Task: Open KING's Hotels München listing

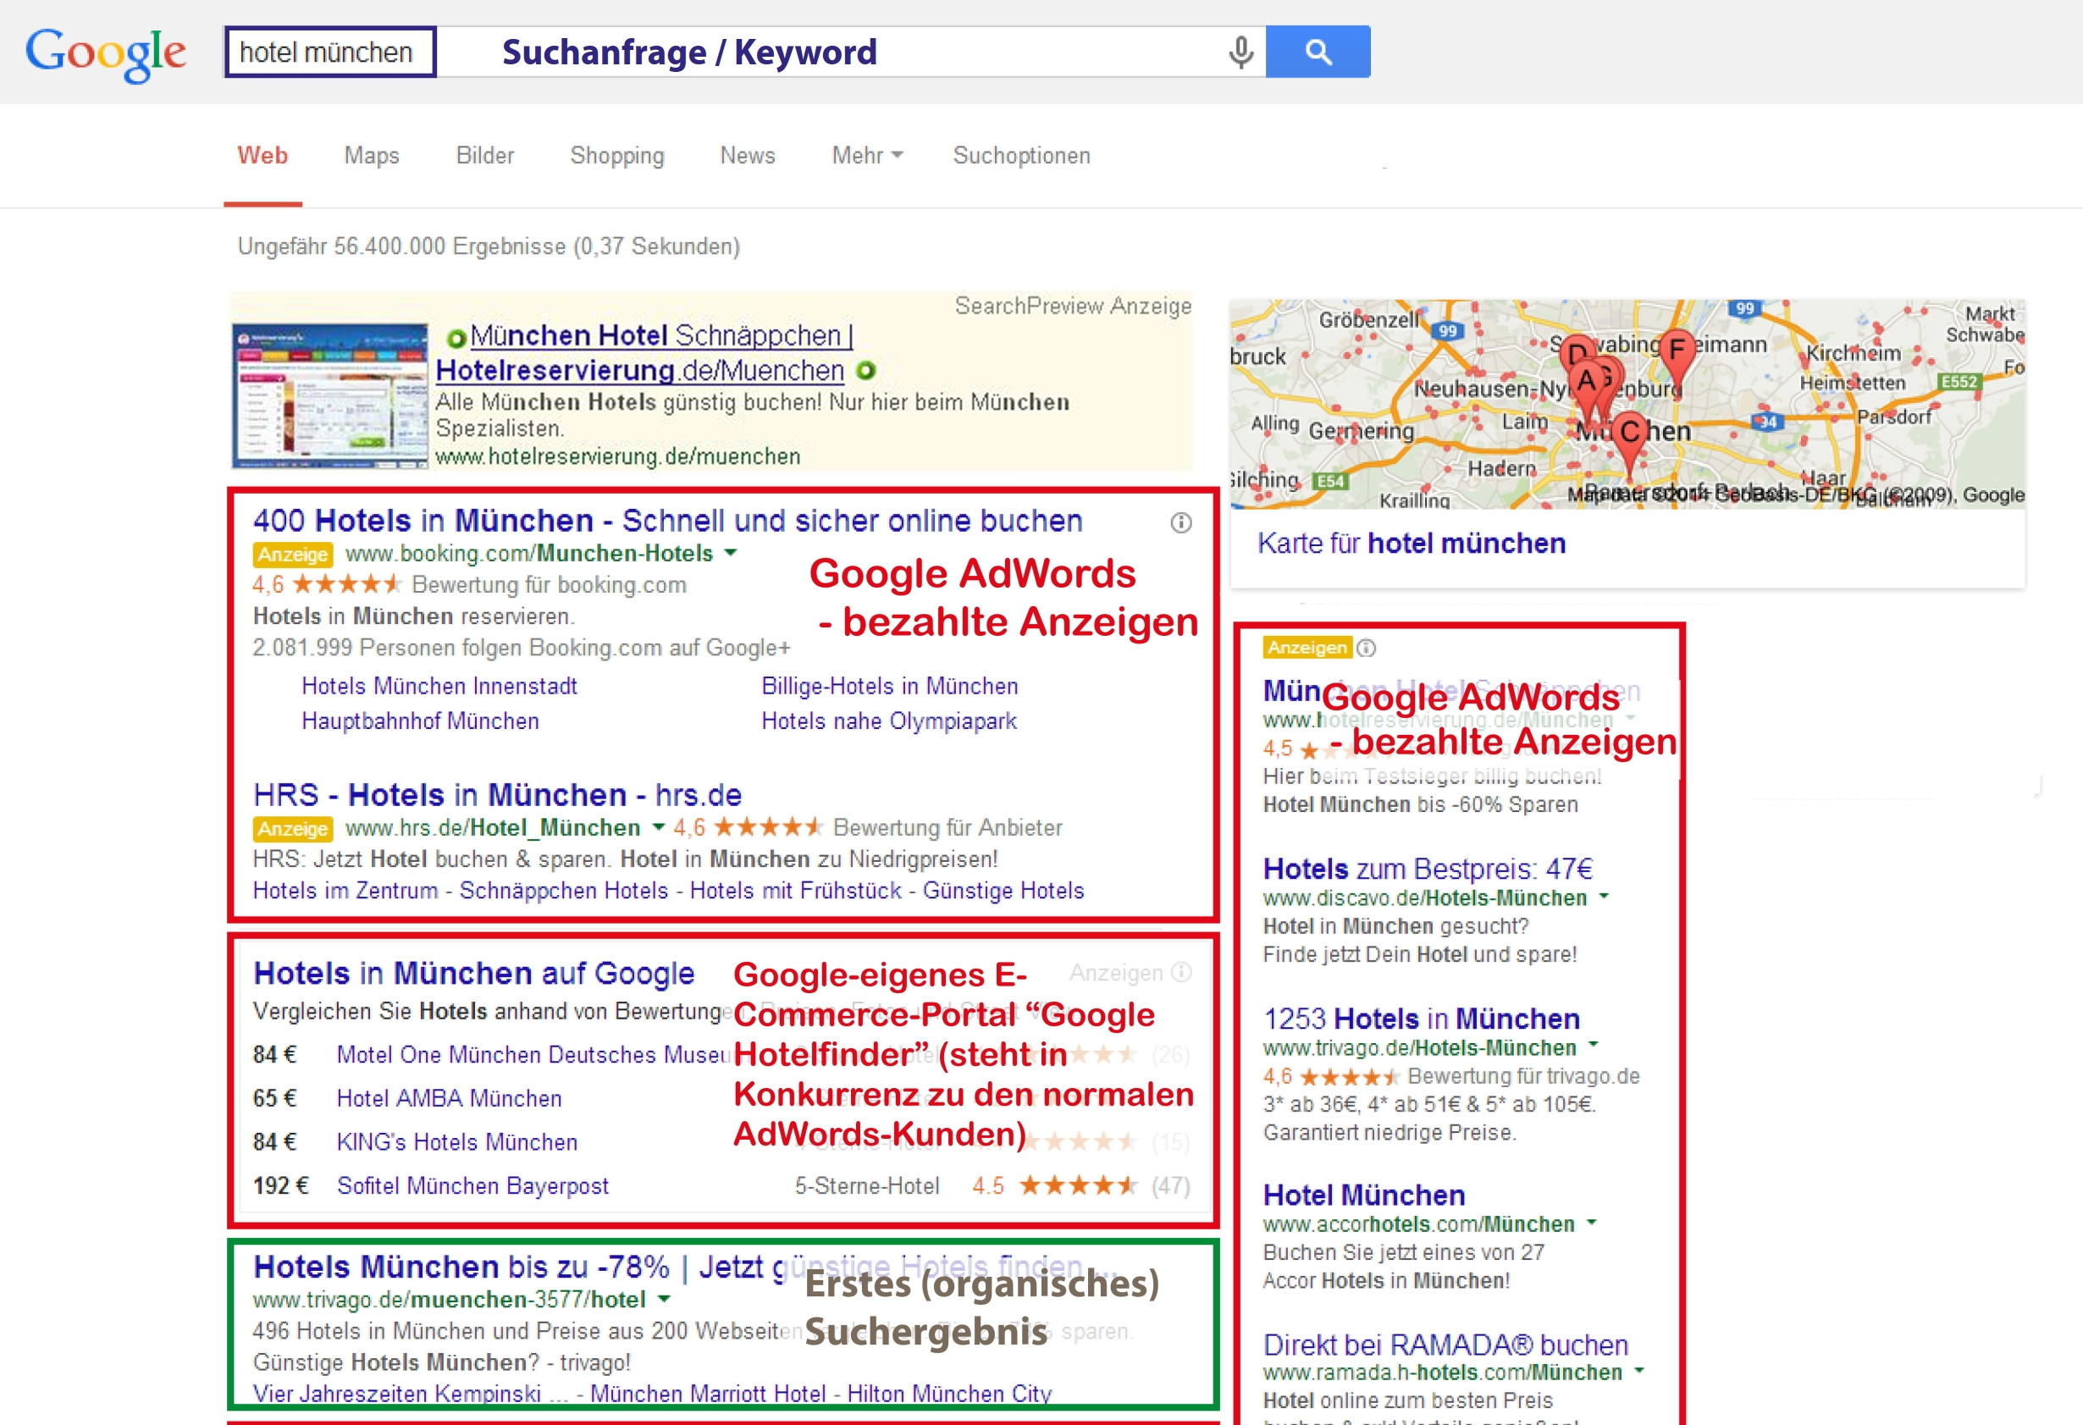Action: coord(457,1143)
